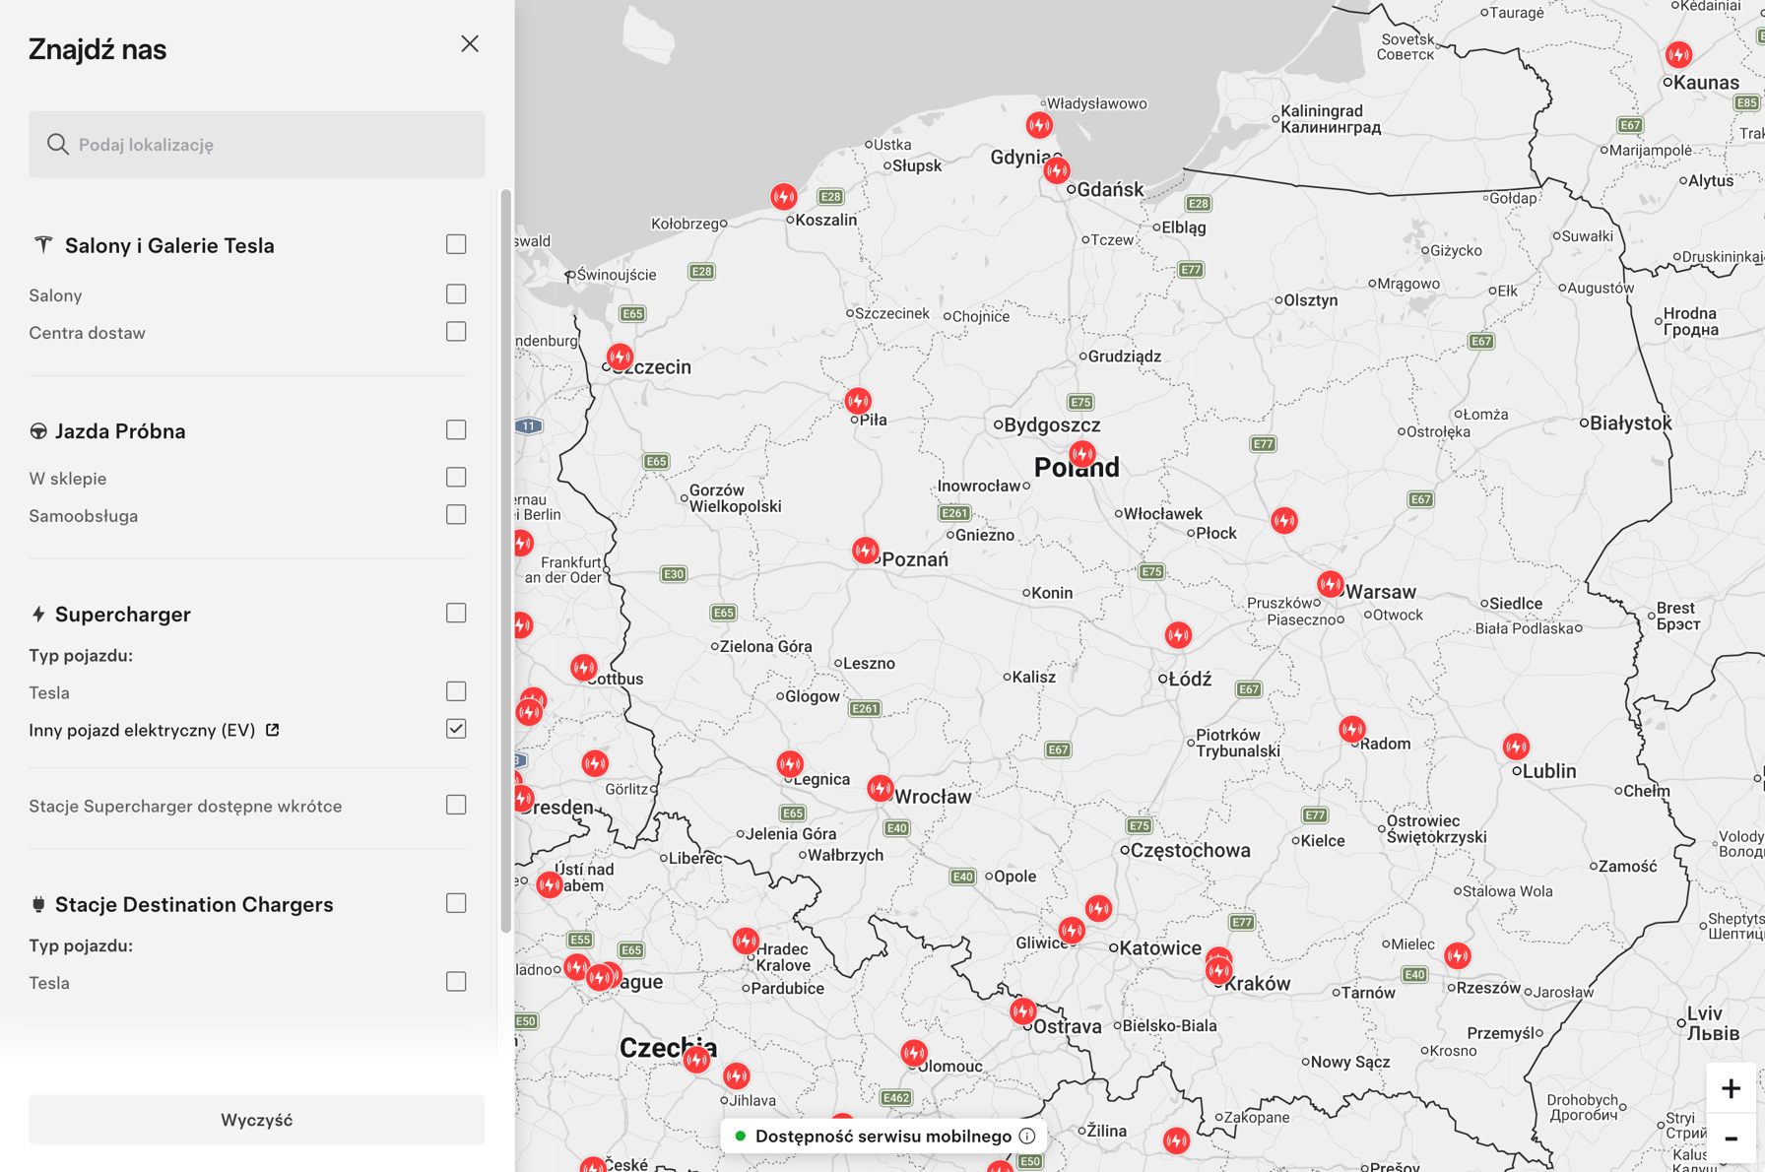Select the Supercharger pin at Lublin
Viewport: 1765px width, 1172px height.
1516,747
